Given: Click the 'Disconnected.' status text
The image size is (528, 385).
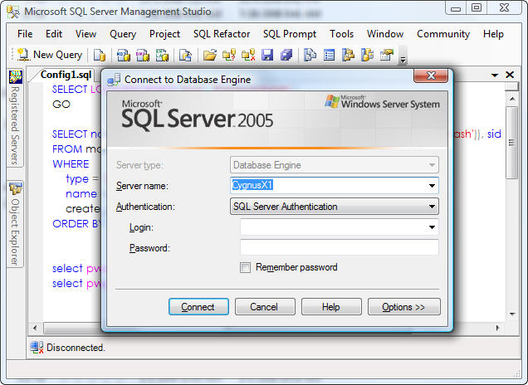Looking at the screenshot, I should [76, 348].
